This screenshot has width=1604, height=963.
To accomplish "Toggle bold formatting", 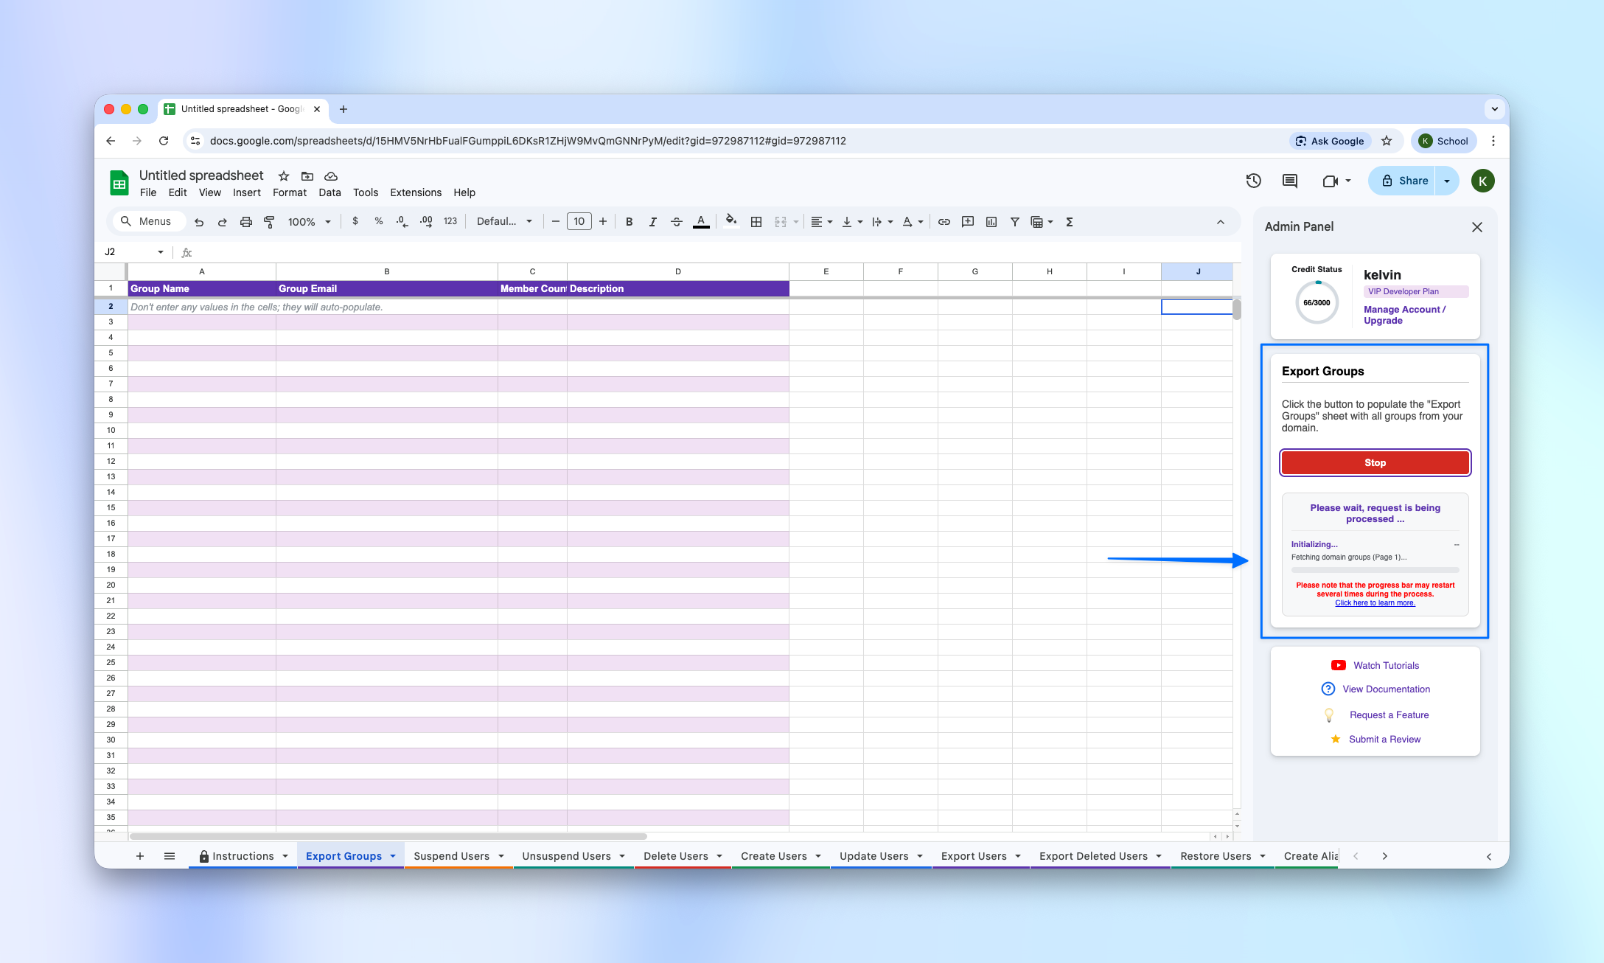I will coord(629,221).
